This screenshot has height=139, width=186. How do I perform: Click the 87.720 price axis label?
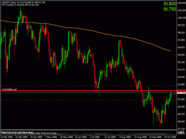click(182, 129)
